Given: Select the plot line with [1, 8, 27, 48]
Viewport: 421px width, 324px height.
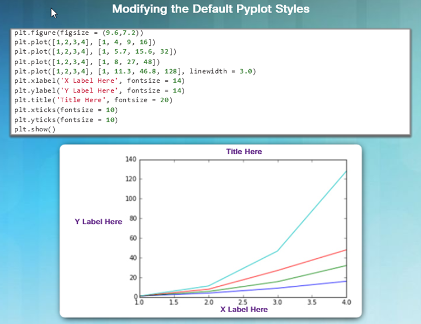Looking at the screenshot, I should point(87,62).
